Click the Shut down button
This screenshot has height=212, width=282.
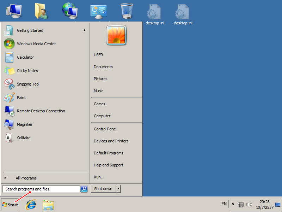(103, 189)
